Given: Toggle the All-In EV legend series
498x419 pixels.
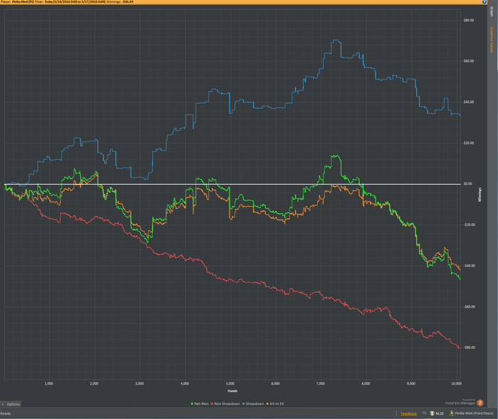Looking at the screenshot, I should pyautogui.click(x=275, y=404).
